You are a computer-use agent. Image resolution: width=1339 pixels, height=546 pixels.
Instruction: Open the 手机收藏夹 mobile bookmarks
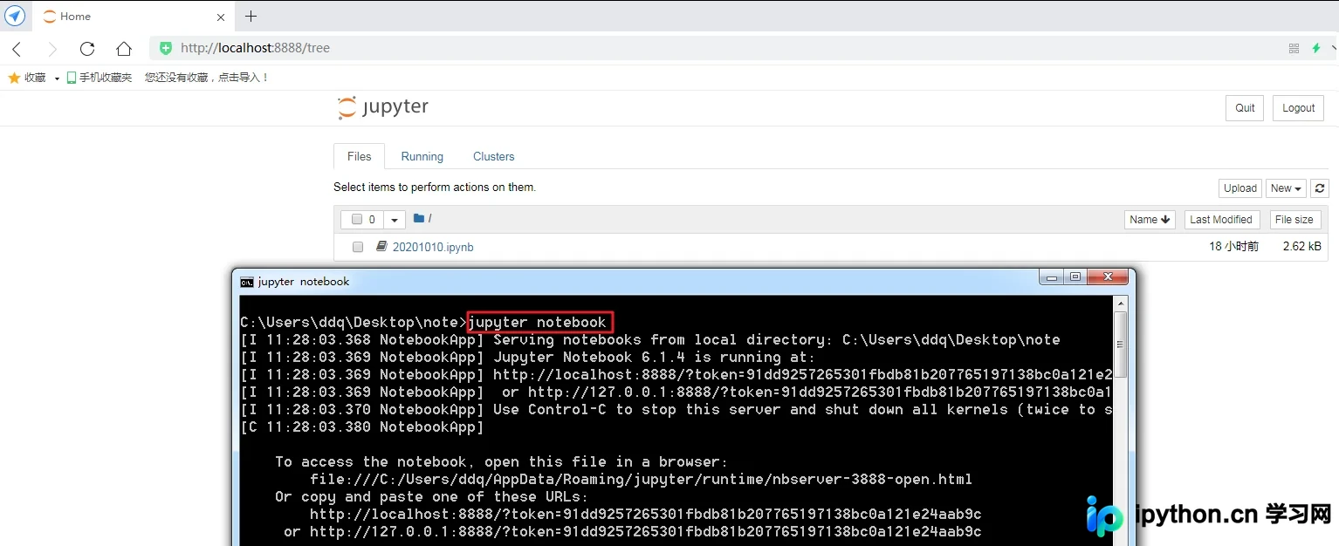click(100, 78)
